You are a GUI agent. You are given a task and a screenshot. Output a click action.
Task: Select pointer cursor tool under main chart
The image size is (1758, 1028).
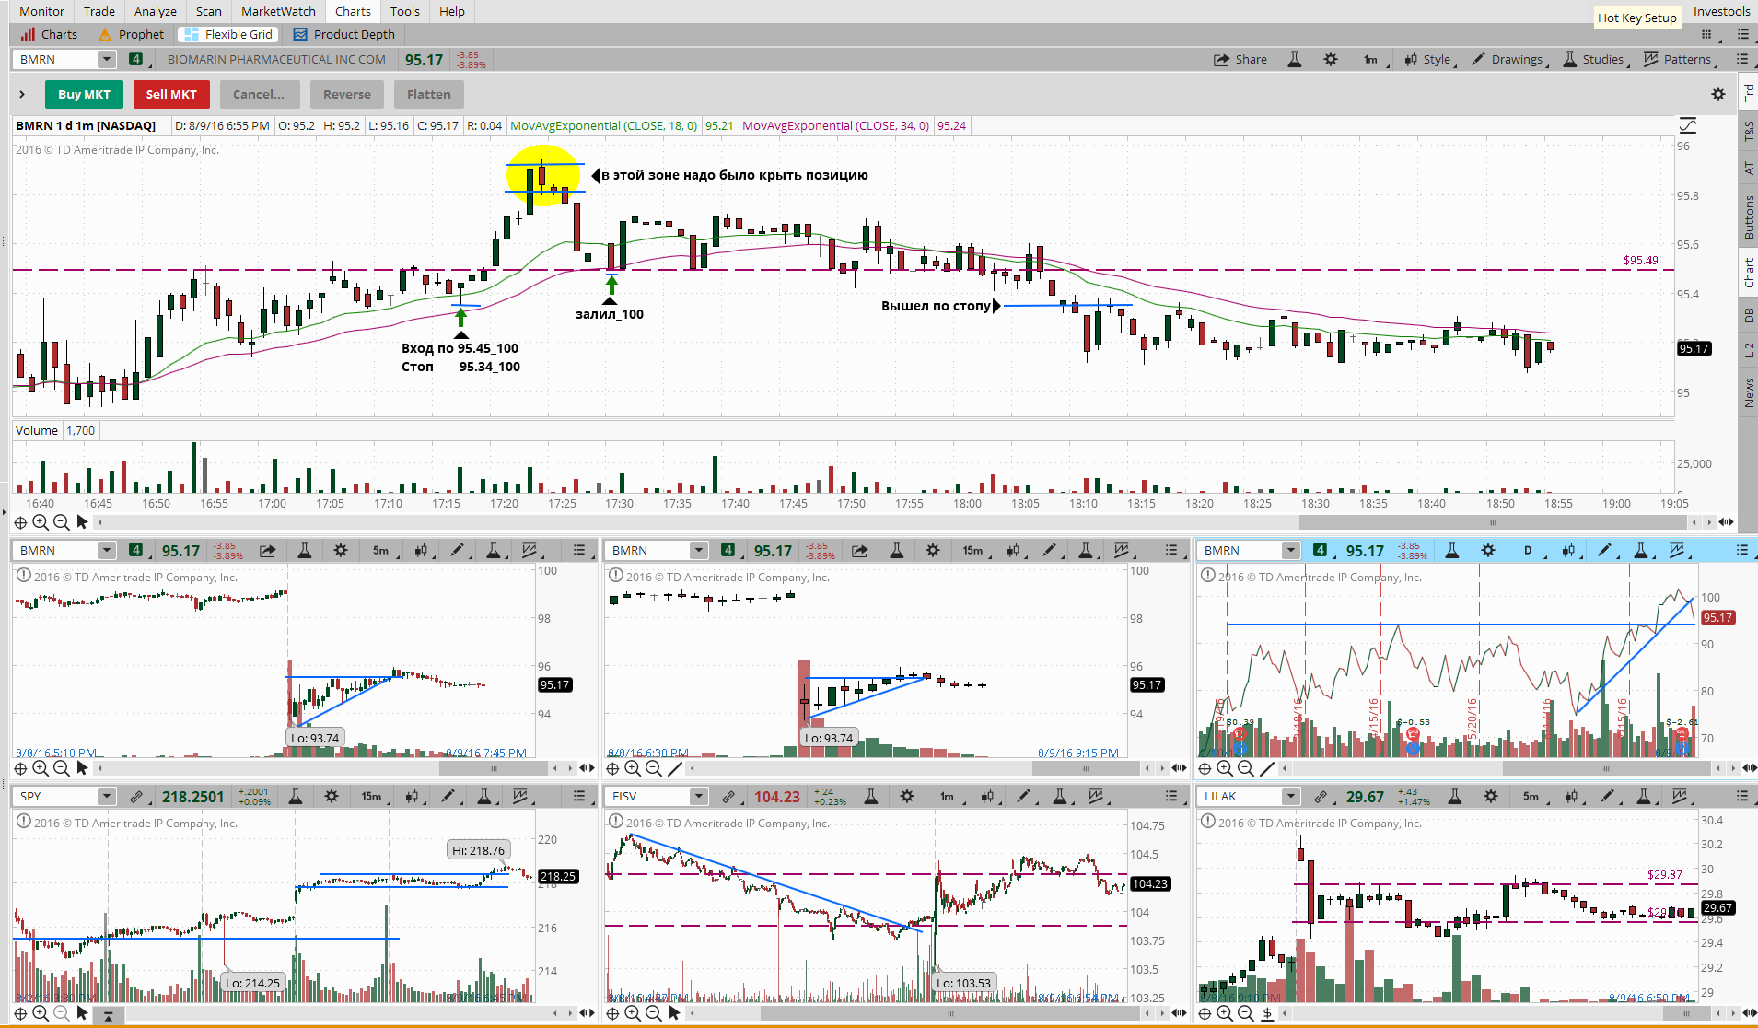[82, 522]
